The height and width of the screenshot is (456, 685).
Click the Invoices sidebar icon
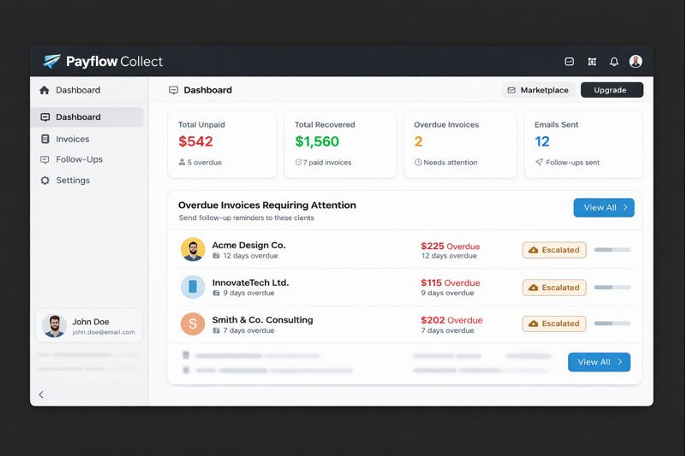pos(45,139)
